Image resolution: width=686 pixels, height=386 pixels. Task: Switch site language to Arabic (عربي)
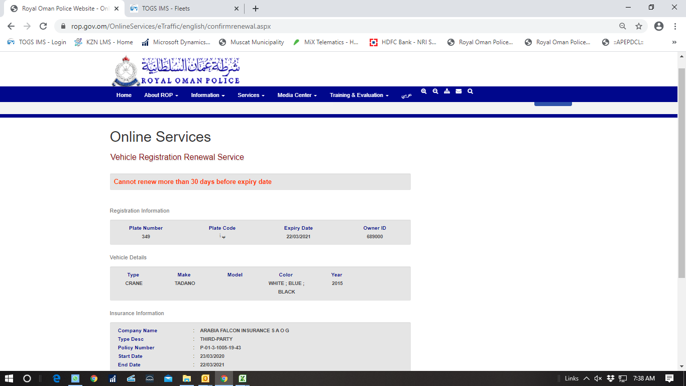click(406, 95)
